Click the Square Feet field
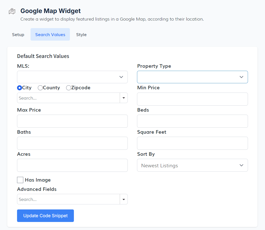This screenshot has height=230, width=265. point(192,143)
